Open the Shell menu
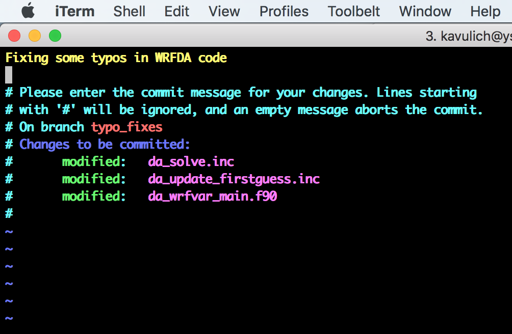 coord(130,11)
